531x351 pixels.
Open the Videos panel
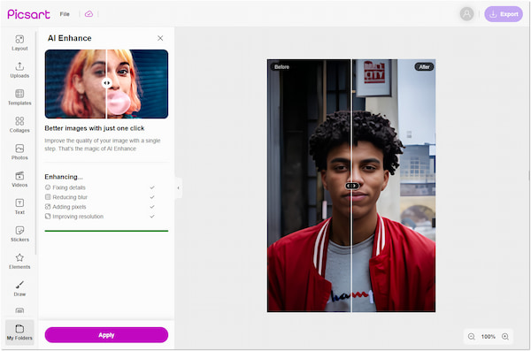[19, 179]
